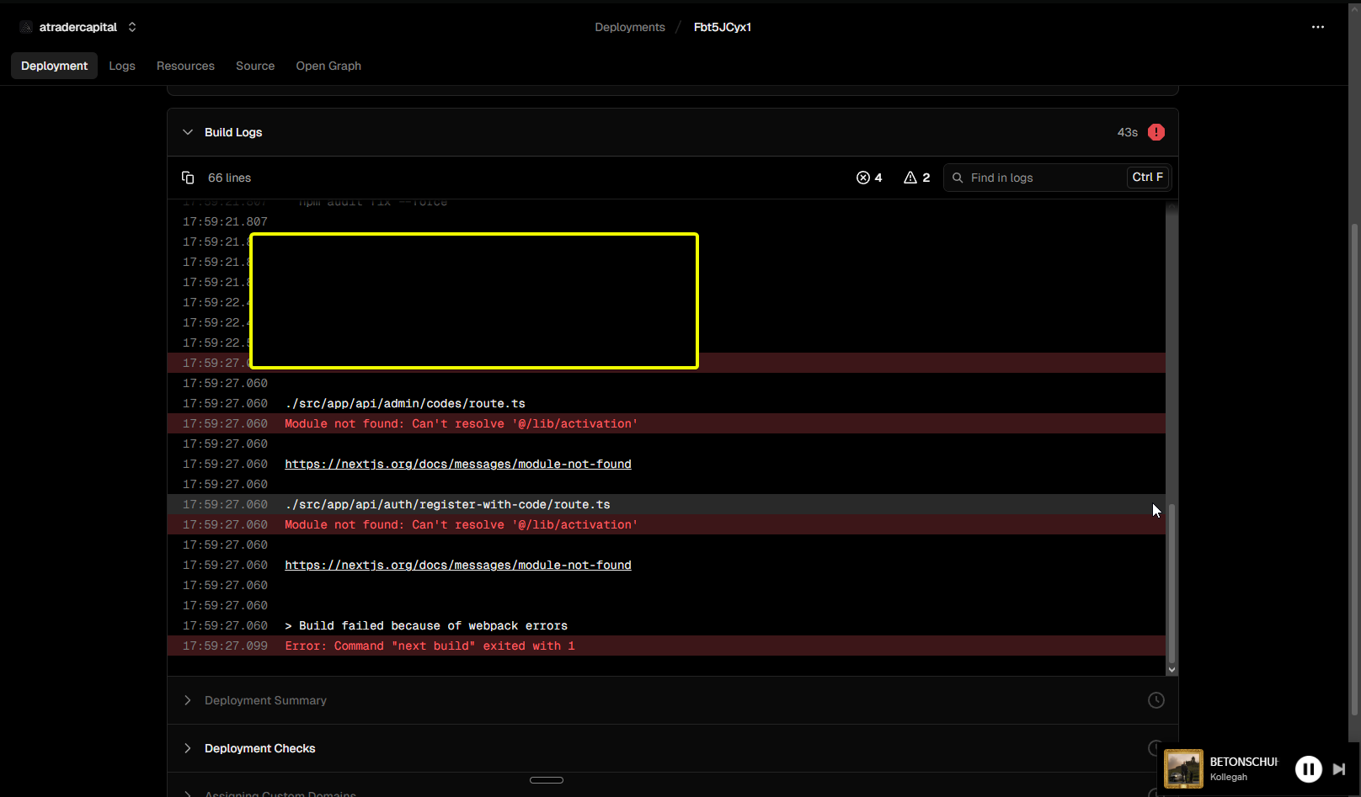Open the Resources tab
The width and height of the screenshot is (1361, 797).
pyautogui.click(x=185, y=66)
